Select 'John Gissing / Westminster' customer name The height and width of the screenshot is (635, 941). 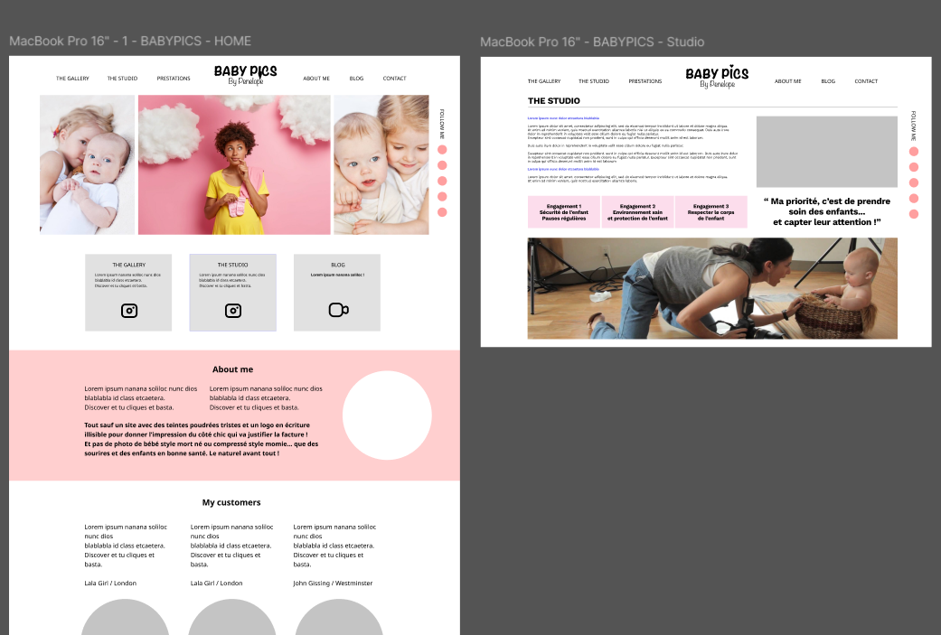click(333, 583)
